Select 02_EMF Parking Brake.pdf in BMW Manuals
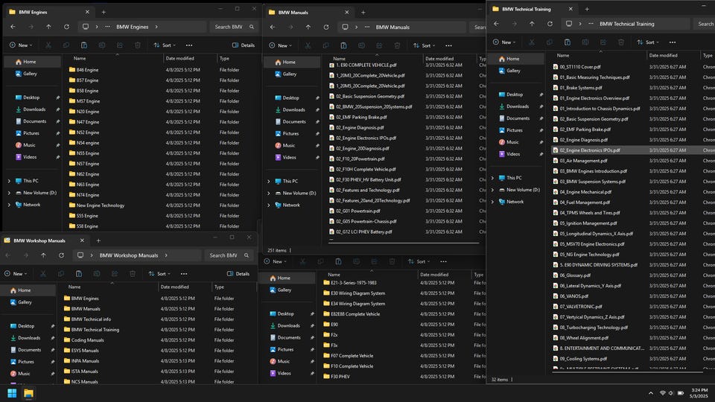The image size is (715, 402). pyautogui.click(x=361, y=117)
